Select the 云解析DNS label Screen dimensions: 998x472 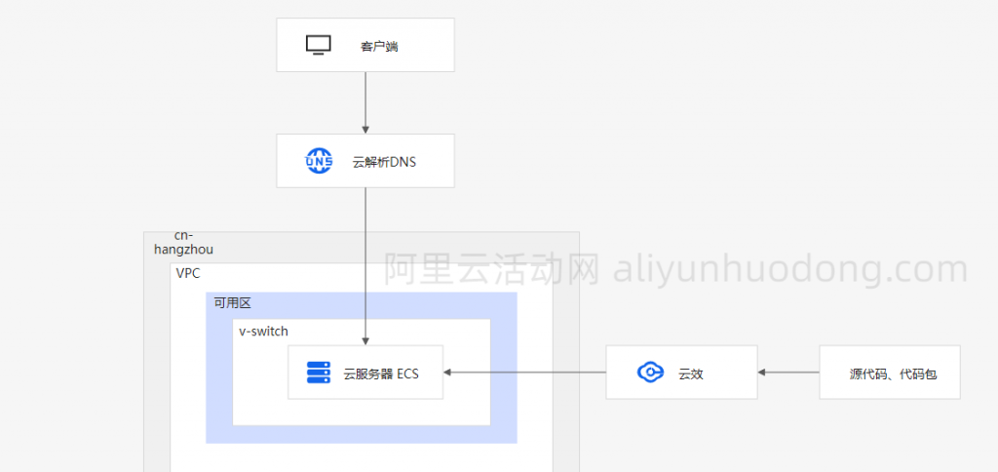pyautogui.click(x=384, y=162)
